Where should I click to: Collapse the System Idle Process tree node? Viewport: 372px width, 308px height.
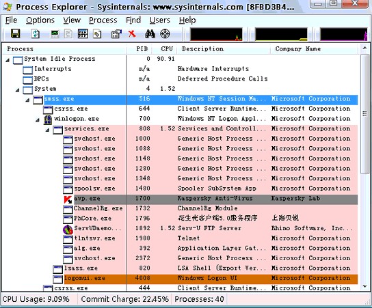click(x=8, y=60)
